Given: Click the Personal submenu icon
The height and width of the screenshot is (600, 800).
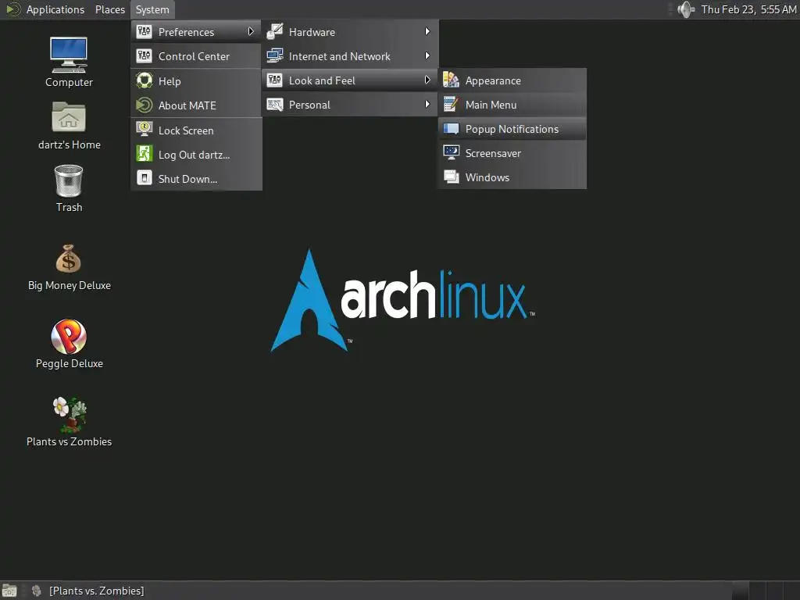Looking at the screenshot, I should (275, 105).
